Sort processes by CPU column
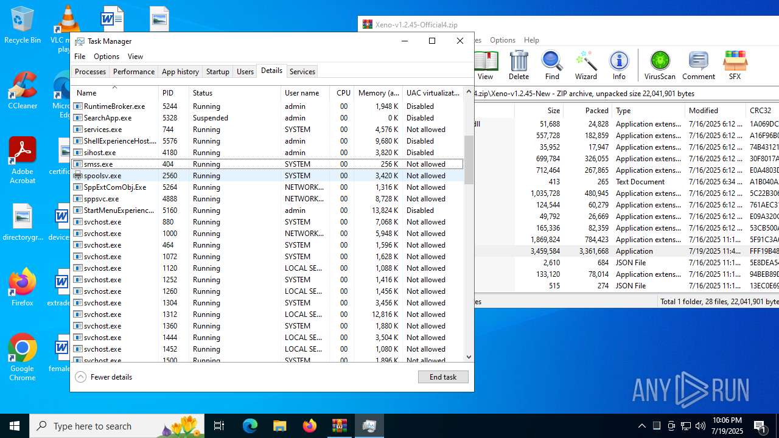The height and width of the screenshot is (438, 779). pyautogui.click(x=342, y=93)
